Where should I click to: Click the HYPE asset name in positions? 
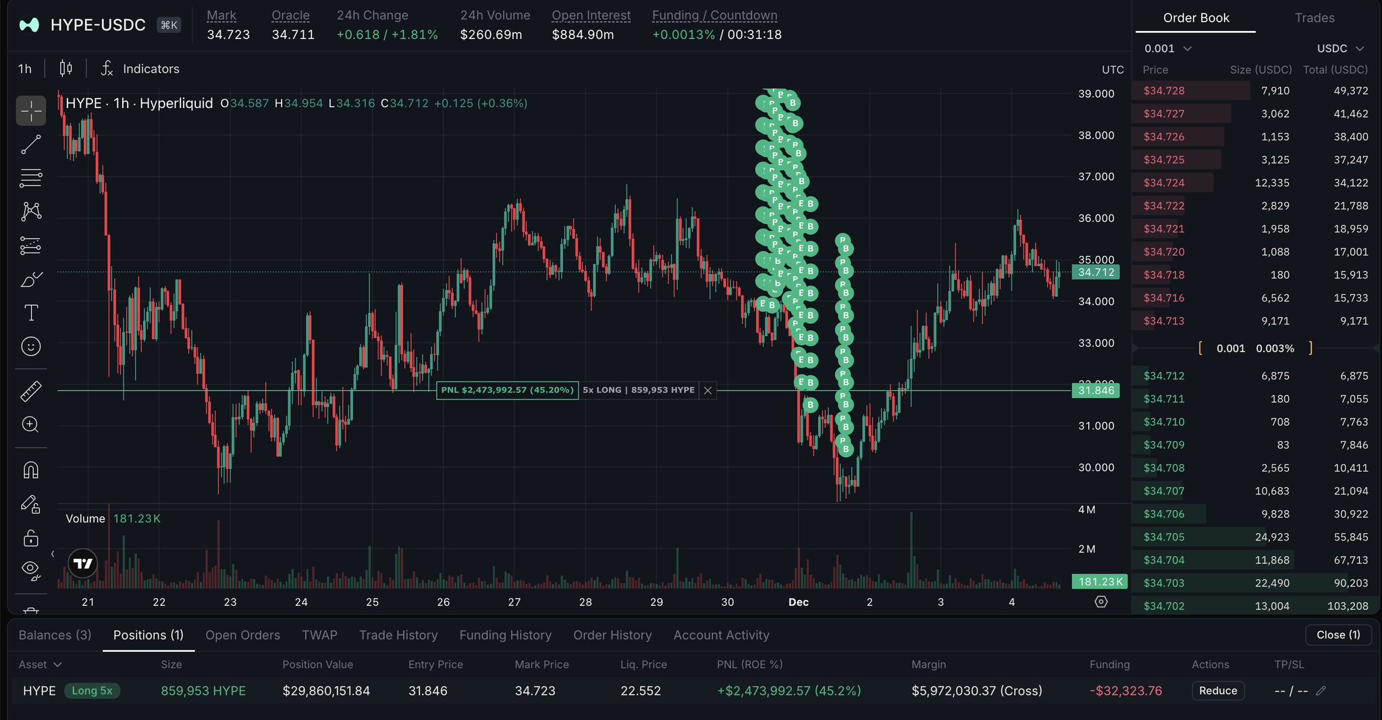pos(39,691)
